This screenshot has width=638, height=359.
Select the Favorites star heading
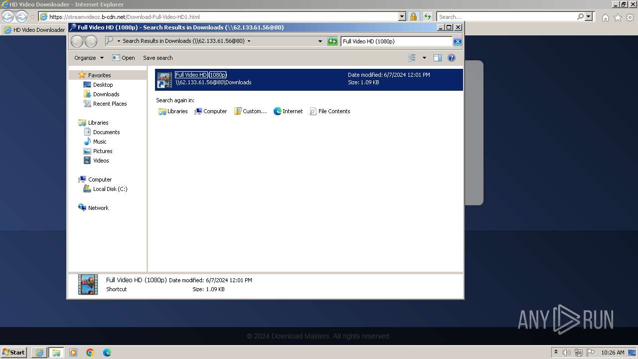click(99, 75)
